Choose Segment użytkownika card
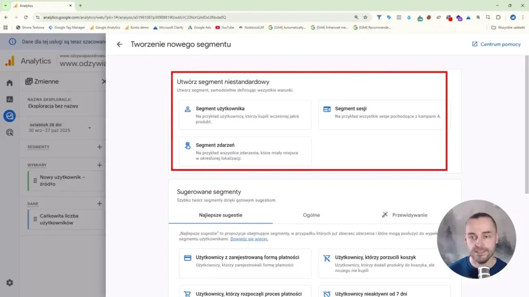529x297 pixels. click(x=245, y=115)
